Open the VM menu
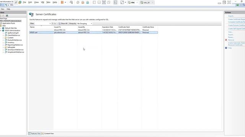 42,2
